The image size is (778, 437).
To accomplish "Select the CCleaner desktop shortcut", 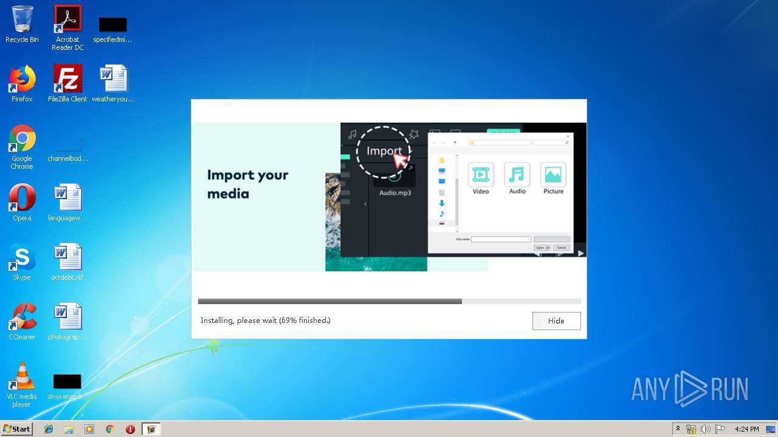I will pos(22,322).
